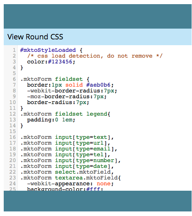Click '-webkit-appearance: none;' line
Screen dimensions: 192x216
[70, 184]
